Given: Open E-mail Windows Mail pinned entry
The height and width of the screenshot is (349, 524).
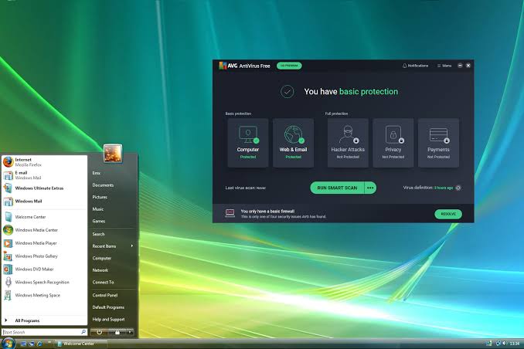Looking at the screenshot, I should (44, 175).
